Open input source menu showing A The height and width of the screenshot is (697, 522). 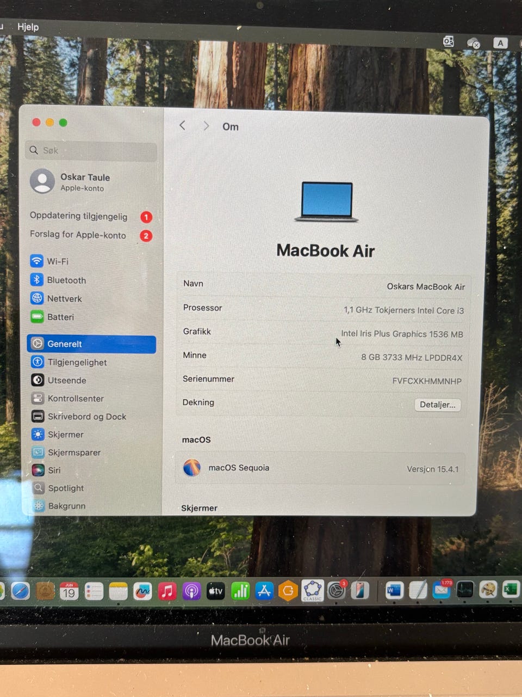500,44
